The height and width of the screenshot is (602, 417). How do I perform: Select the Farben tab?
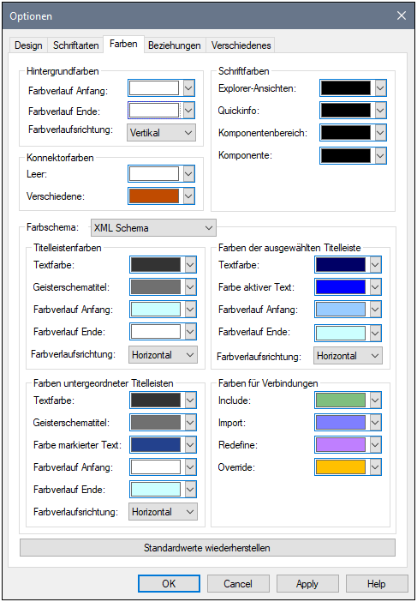pyautogui.click(x=123, y=44)
